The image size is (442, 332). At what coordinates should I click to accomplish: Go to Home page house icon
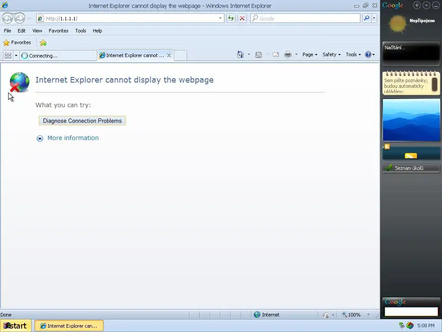click(x=240, y=54)
